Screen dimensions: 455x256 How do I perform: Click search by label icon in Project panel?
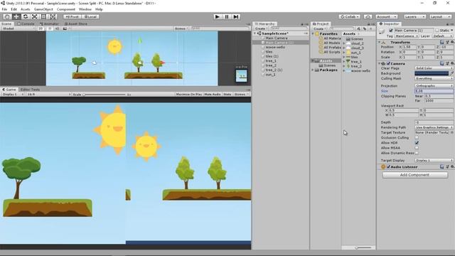point(365,28)
